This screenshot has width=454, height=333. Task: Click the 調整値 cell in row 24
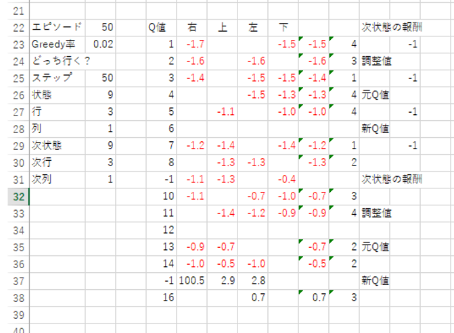point(374,61)
